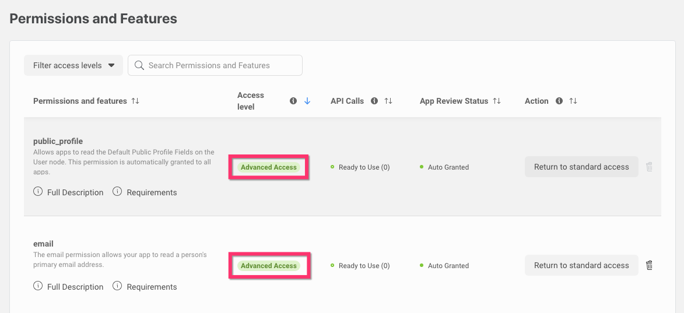Image resolution: width=684 pixels, height=313 pixels.
Task: Click the API Calls info icon
Action: [x=374, y=101]
